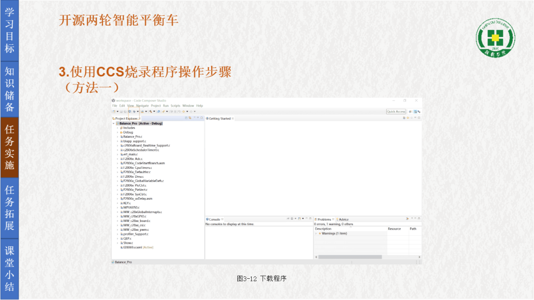Go to the 任务实施 sidebar section
Viewport: 534px width, 300px height.
[x=9, y=148]
